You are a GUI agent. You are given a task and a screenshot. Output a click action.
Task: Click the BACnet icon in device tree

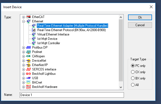point(29,82)
